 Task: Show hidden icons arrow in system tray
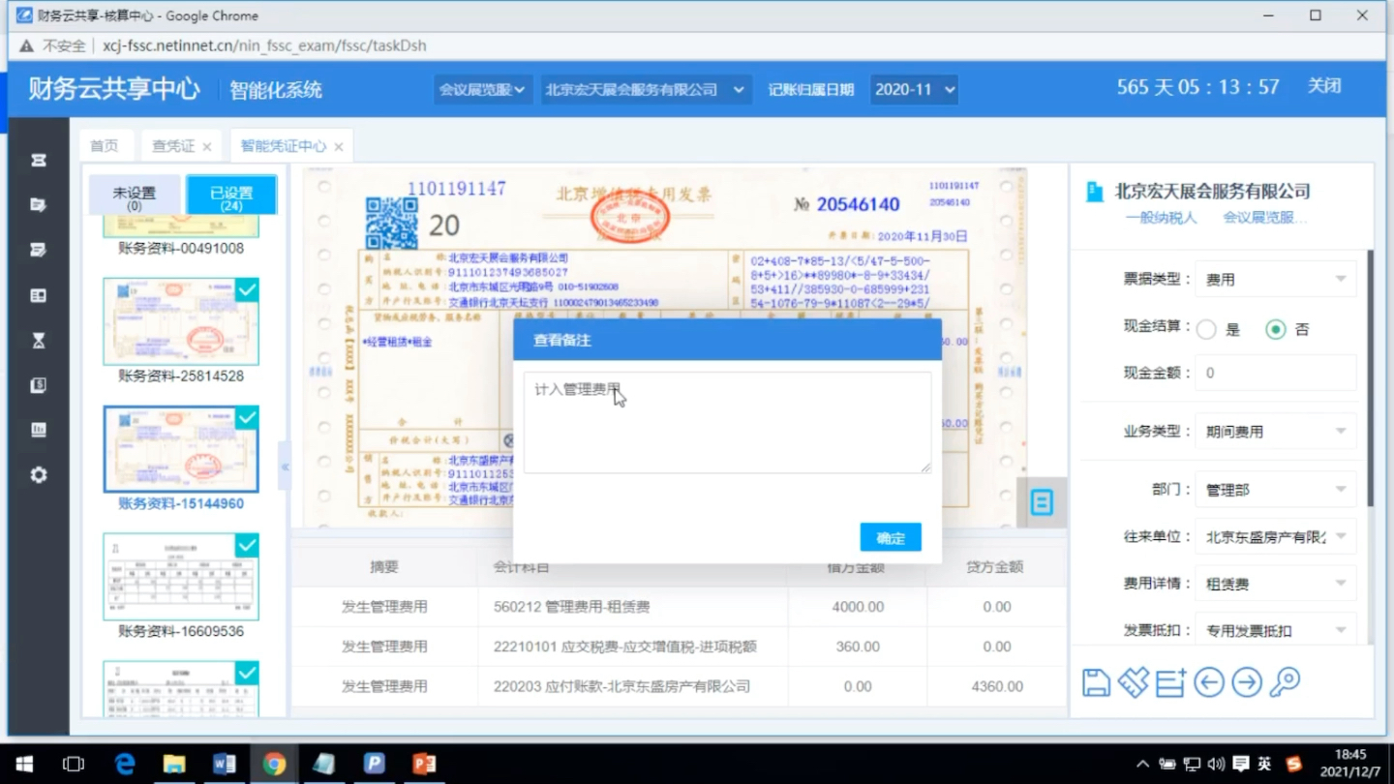[1142, 764]
